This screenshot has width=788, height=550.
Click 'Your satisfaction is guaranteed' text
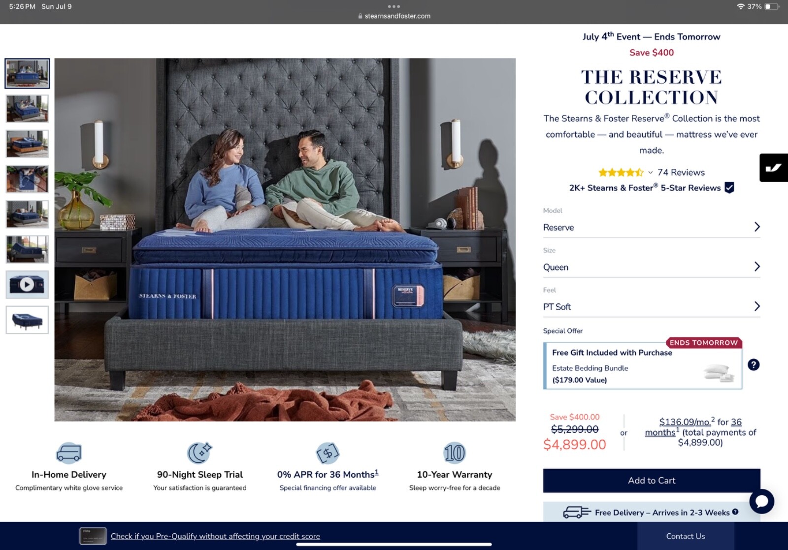click(x=199, y=488)
